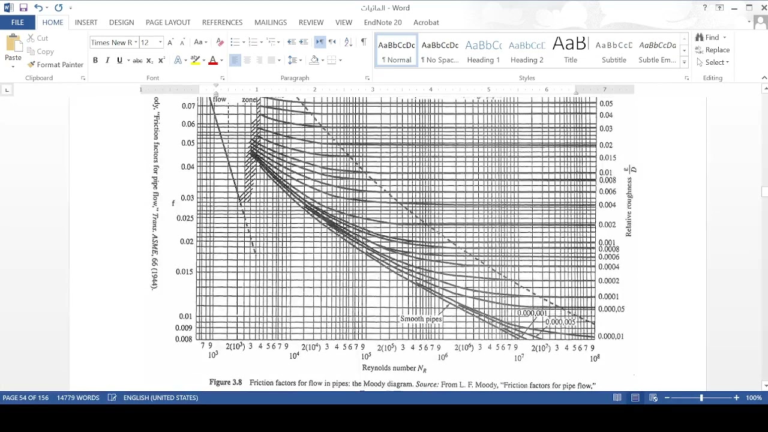Apply the text highlight marker
Viewport: 768px width, 432px height.
click(x=195, y=61)
